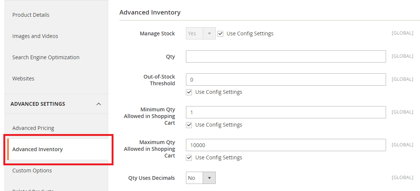
Task: Open Advanced Pricing settings
Action: (33, 128)
